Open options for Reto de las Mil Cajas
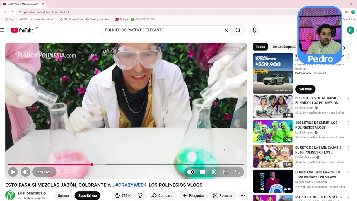The image size is (357, 201). 348,148
